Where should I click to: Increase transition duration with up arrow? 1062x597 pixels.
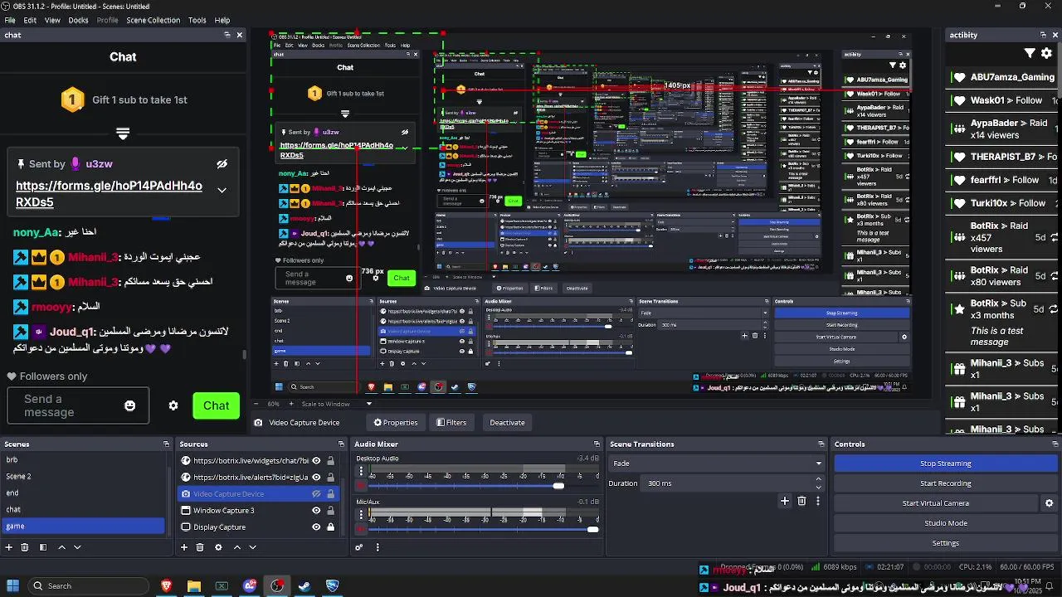[x=818, y=479]
